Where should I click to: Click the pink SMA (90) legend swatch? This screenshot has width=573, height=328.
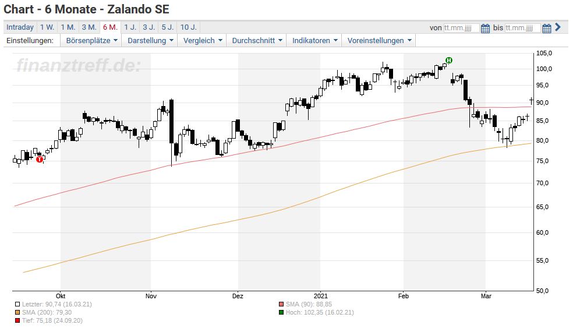(x=281, y=304)
